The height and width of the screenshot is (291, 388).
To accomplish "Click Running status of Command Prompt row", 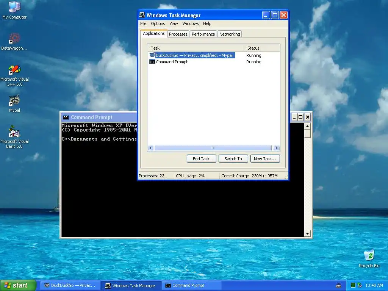I will click(253, 62).
